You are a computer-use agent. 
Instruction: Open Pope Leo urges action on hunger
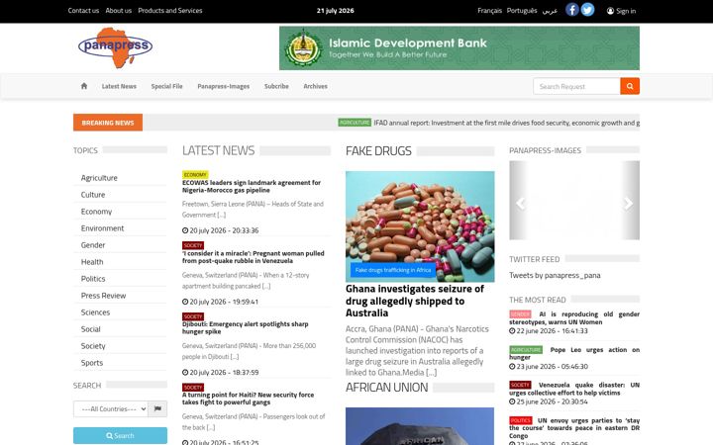(x=574, y=353)
